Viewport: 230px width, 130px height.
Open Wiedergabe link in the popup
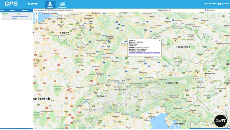(x=139, y=53)
